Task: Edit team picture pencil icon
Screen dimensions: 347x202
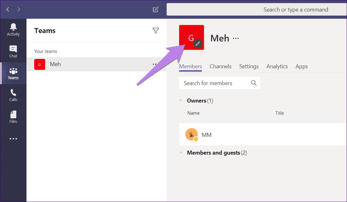Action: 198,44
